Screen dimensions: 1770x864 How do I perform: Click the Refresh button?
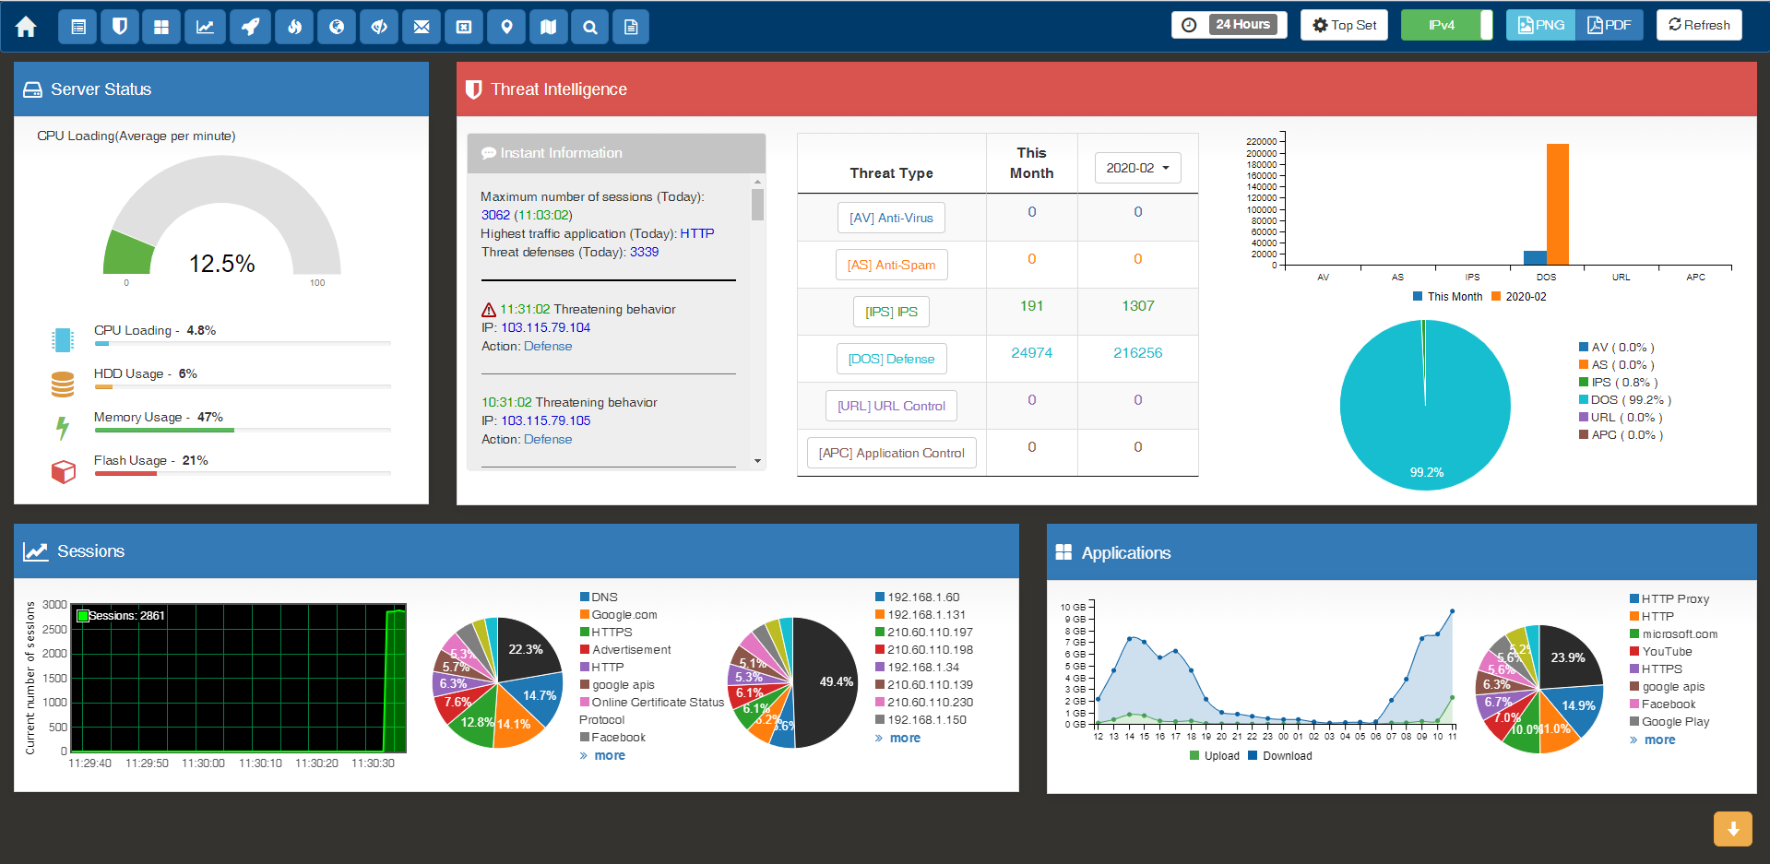coord(1698,25)
